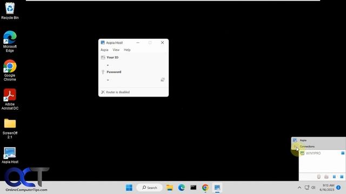Close the Aspia Host window

162,43
